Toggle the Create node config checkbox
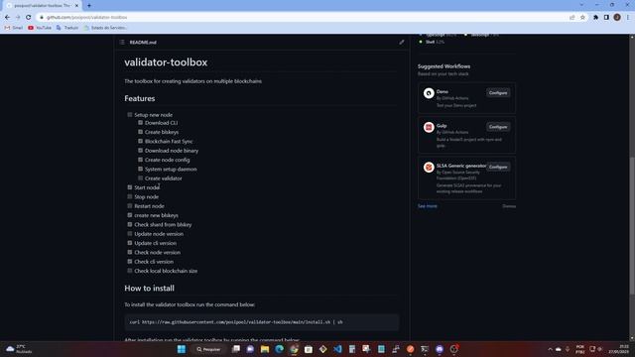Image resolution: width=635 pixels, height=357 pixels. point(140,160)
